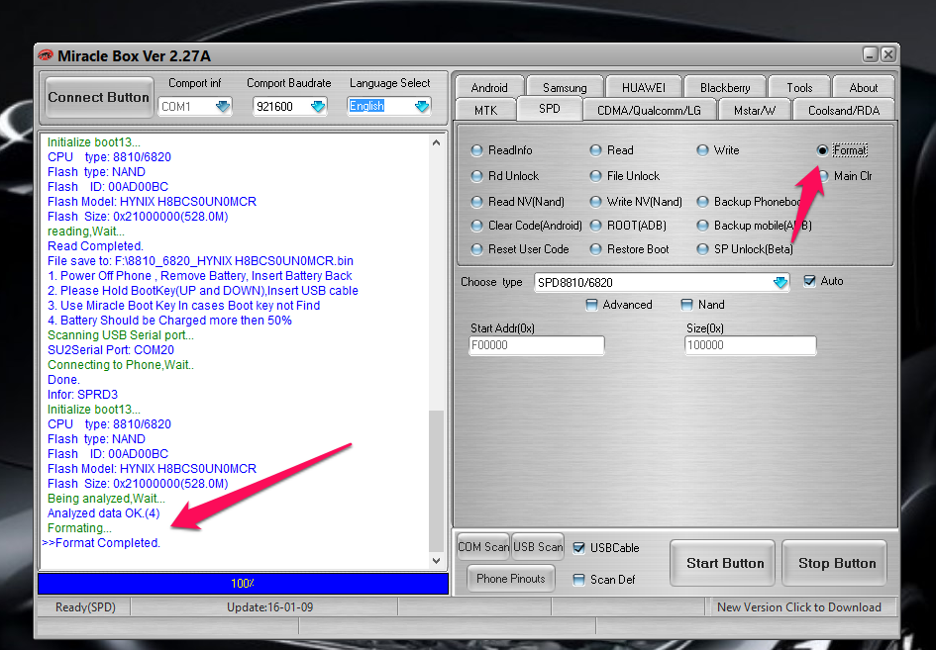Viewport: 936px width, 650px height.
Task: Open the About tab
Action: click(x=863, y=88)
